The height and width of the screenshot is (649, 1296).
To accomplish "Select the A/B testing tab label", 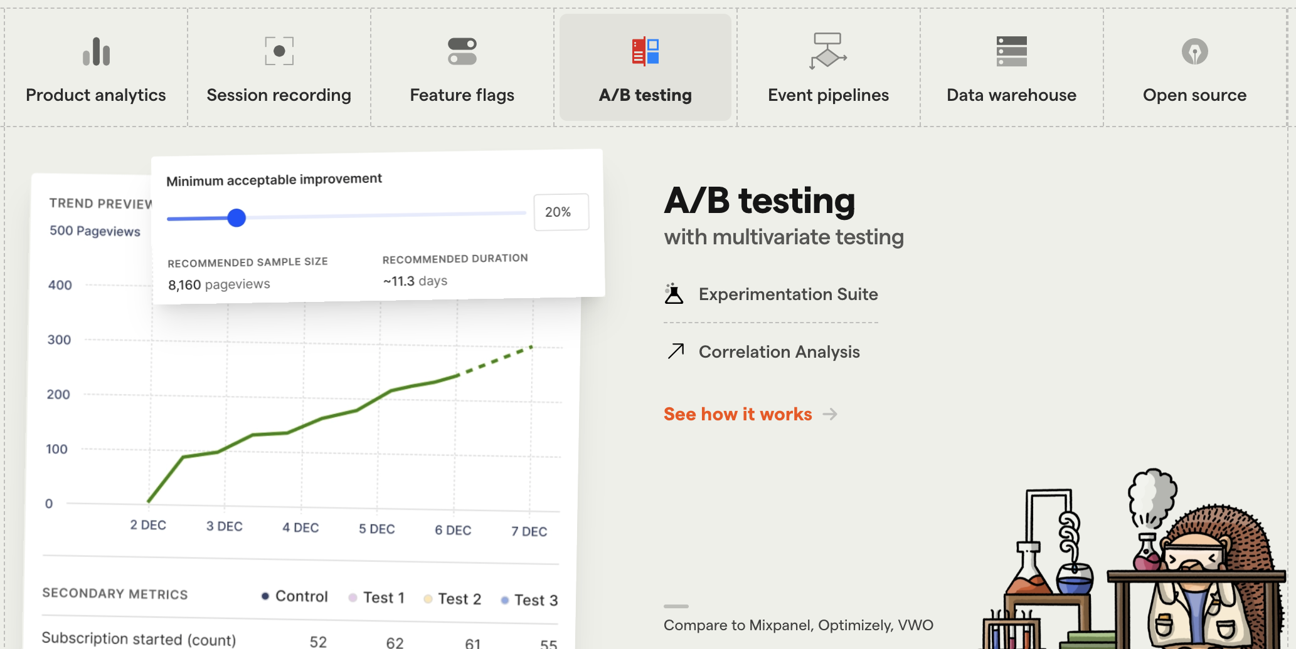I will point(645,95).
